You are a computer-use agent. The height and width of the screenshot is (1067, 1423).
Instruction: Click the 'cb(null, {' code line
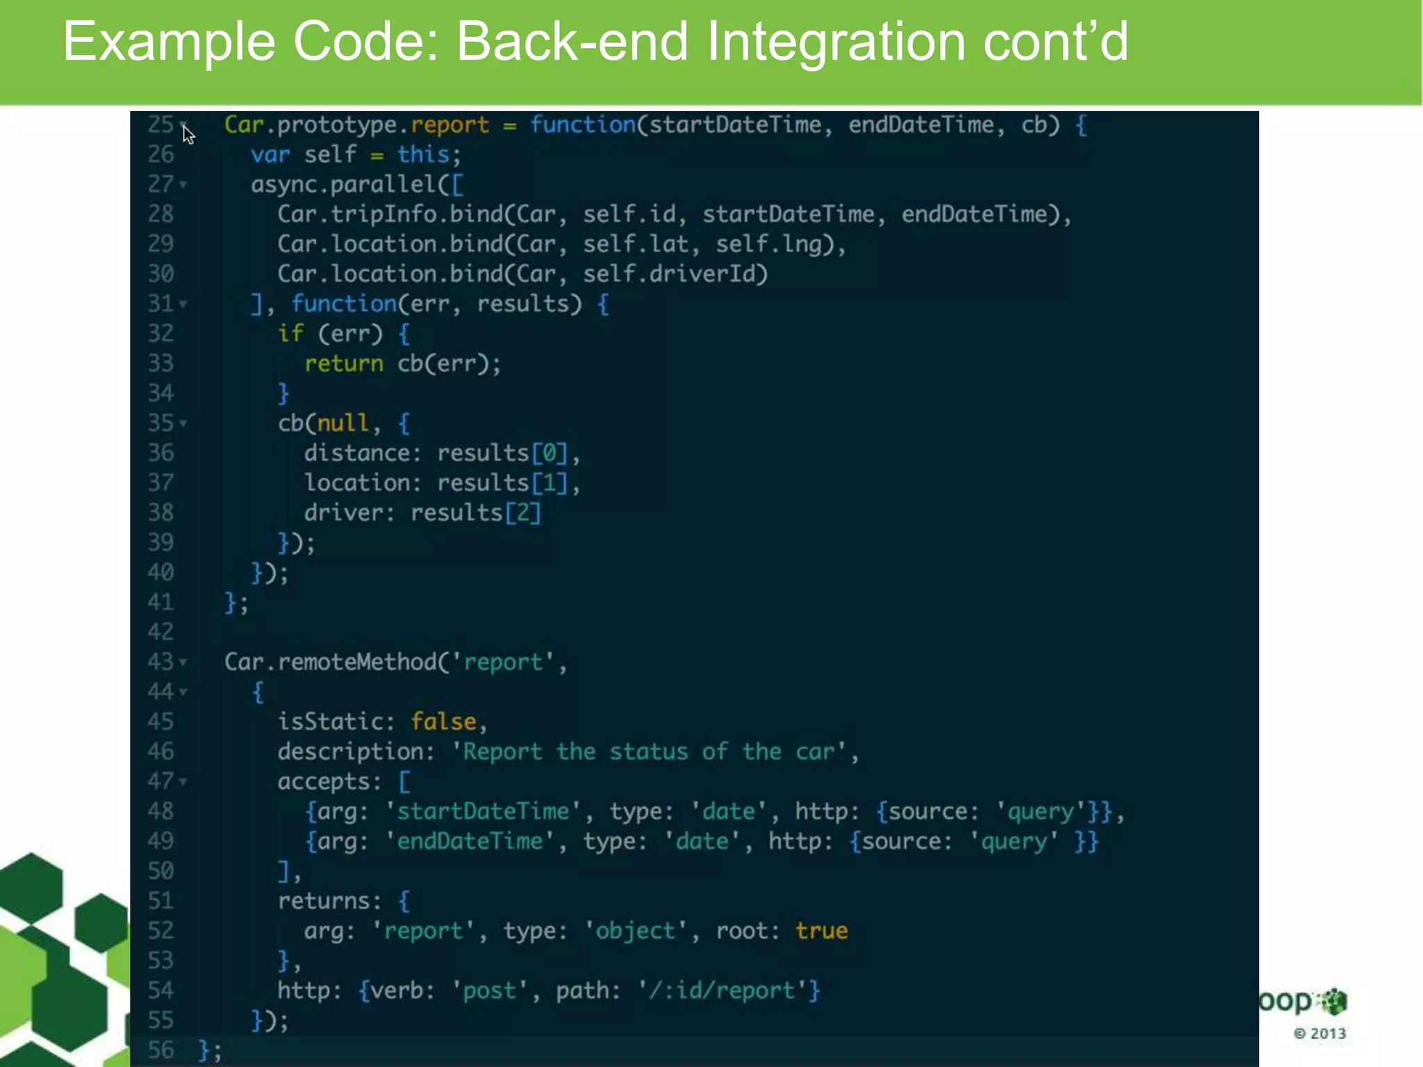coord(344,423)
